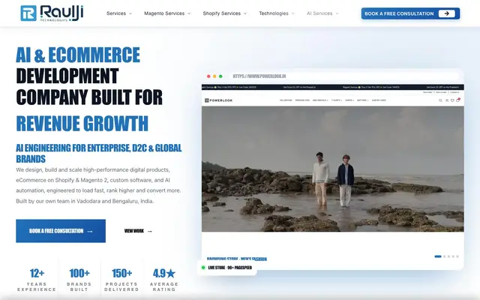The width and height of the screenshot is (480, 300).
Task: Expand the Services dropdown chevron
Action: coord(130,13)
